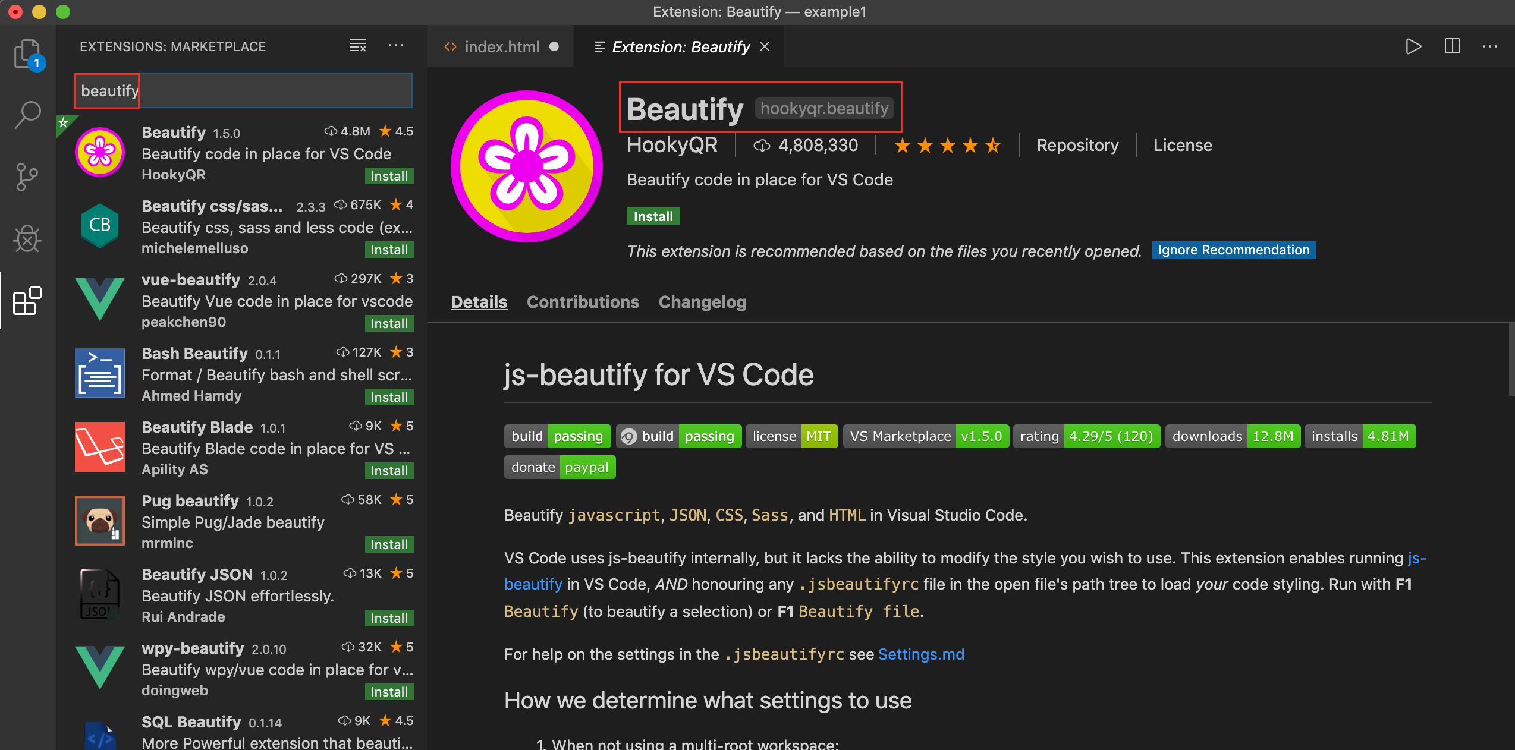Click the rating 4.29/5 badge
The image size is (1515, 750).
point(1086,437)
